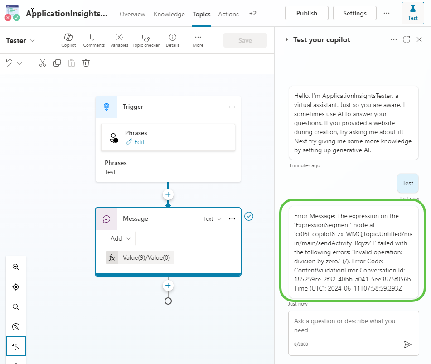Run the Topic checker

click(146, 40)
